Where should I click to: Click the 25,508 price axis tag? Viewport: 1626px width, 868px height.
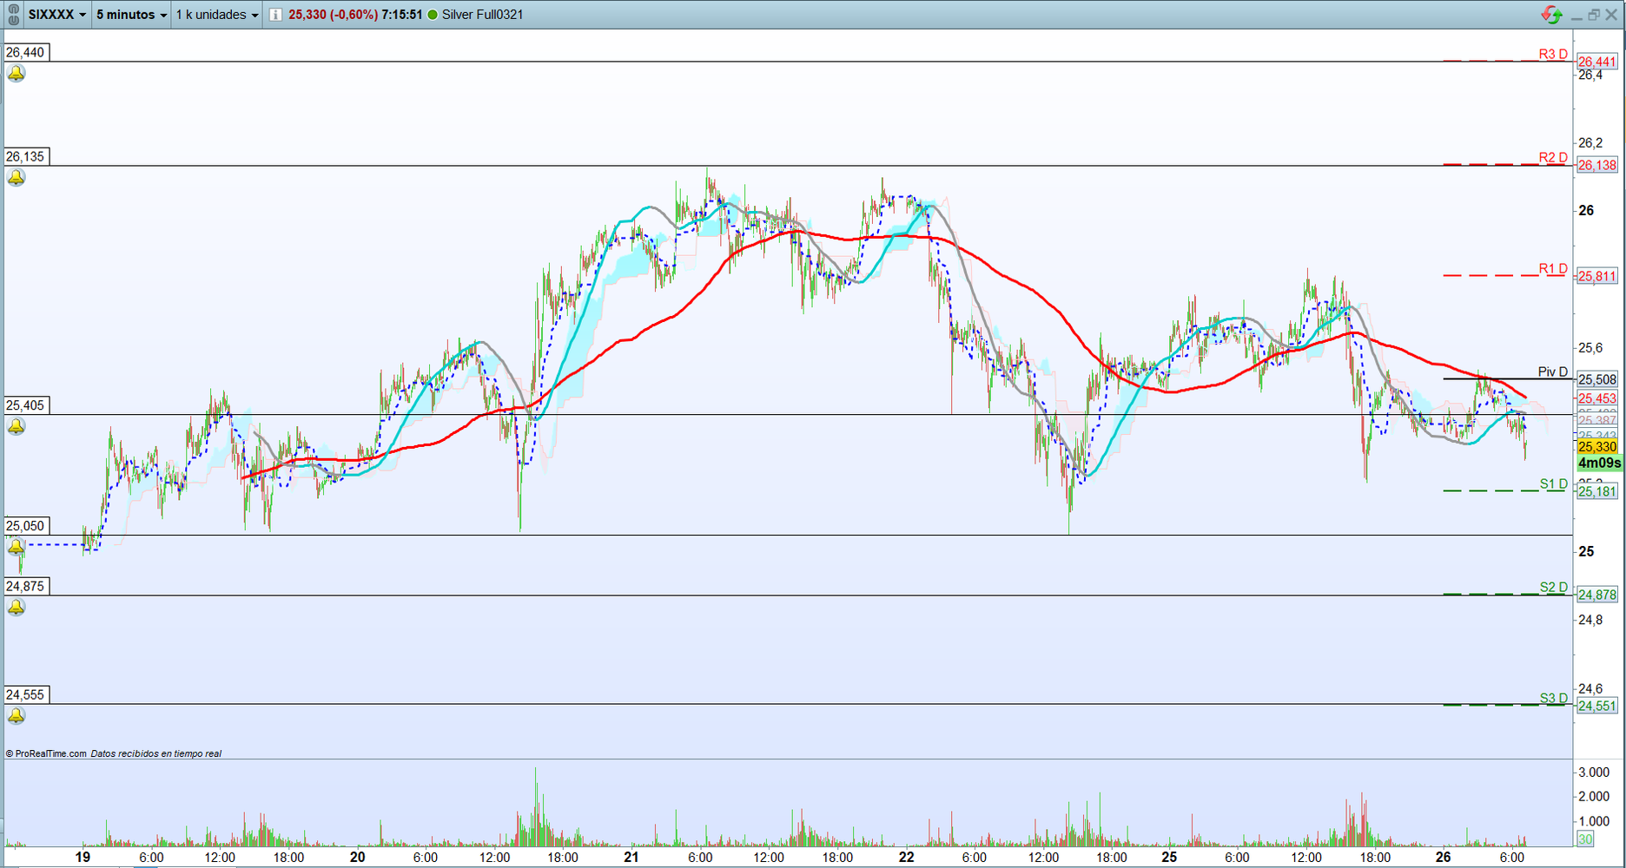1597,379
